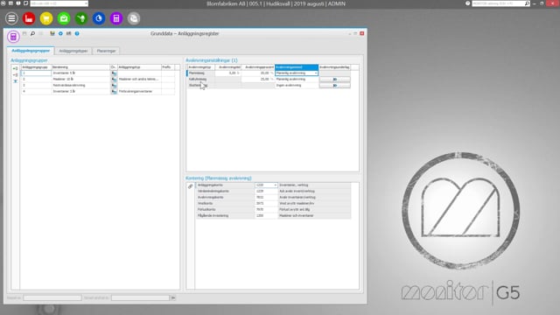Add a new row with green plus icon
This screenshot has height=315, width=560.
point(15,68)
